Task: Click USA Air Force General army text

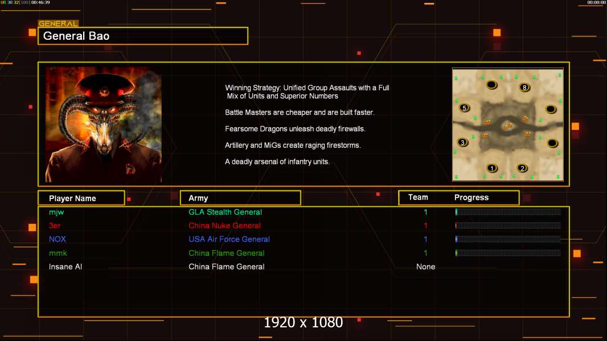Action: 229,239
